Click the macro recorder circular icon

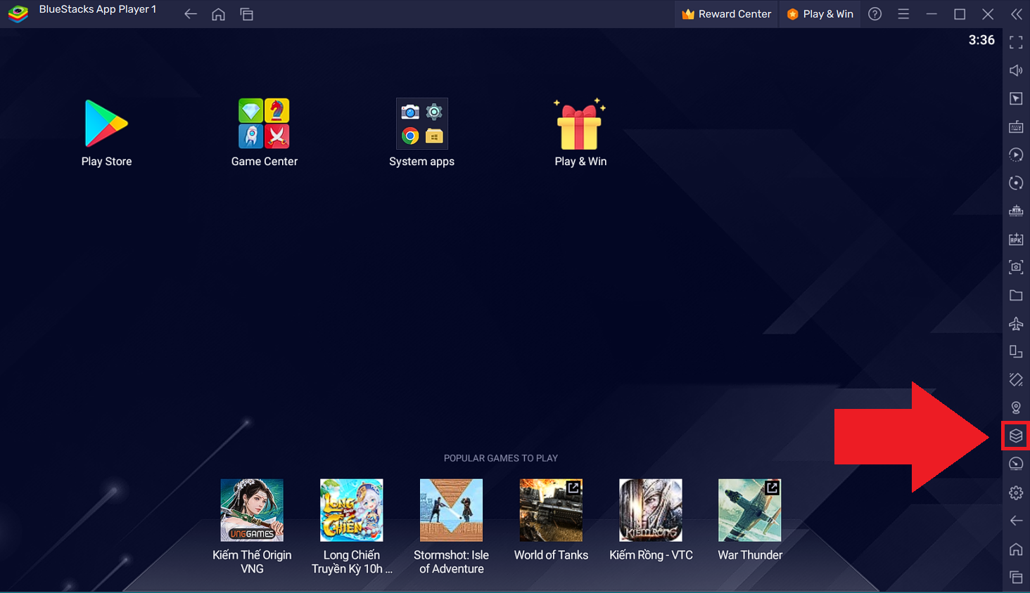[x=1016, y=183]
